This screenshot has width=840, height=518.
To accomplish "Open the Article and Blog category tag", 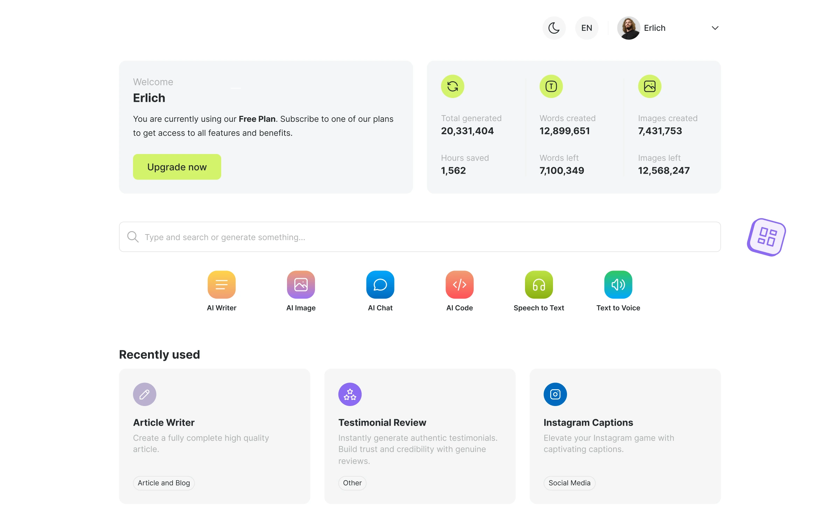I will 163,483.
